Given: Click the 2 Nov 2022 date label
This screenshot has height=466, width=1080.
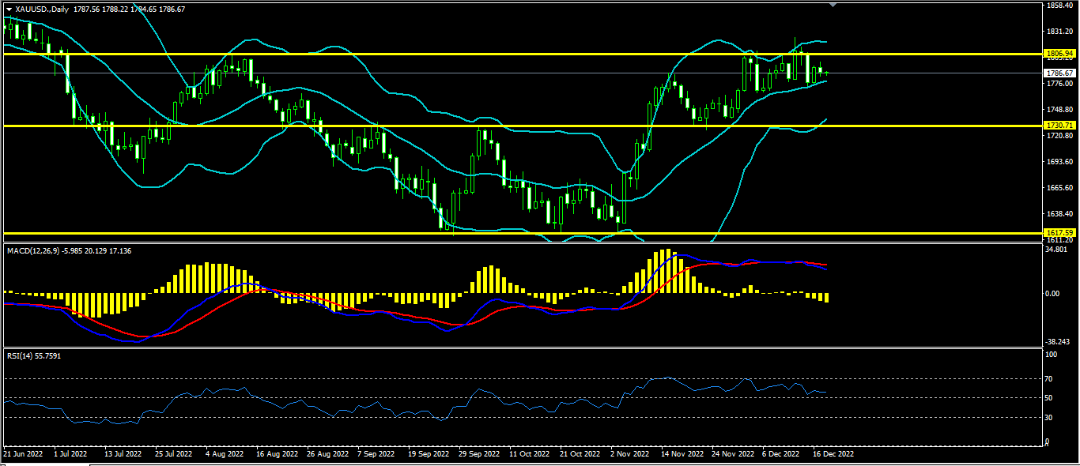Looking at the screenshot, I should point(629,454).
